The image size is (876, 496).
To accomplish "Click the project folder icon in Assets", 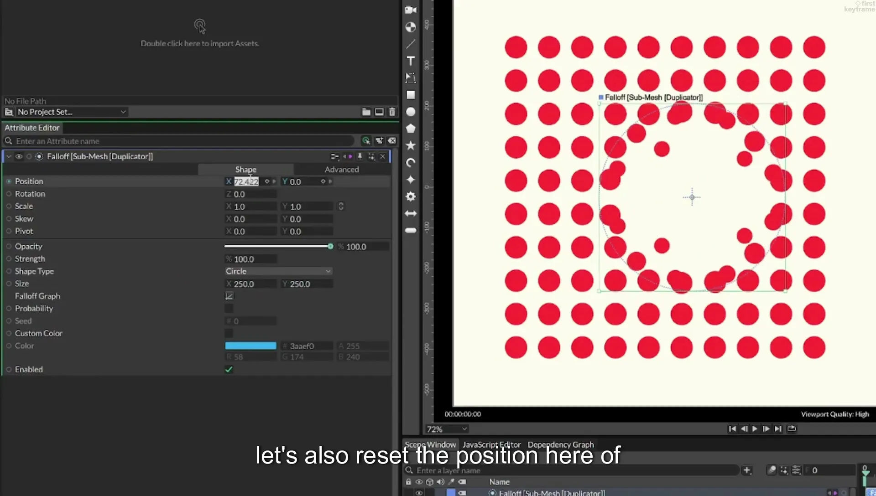I will pyautogui.click(x=366, y=112).
